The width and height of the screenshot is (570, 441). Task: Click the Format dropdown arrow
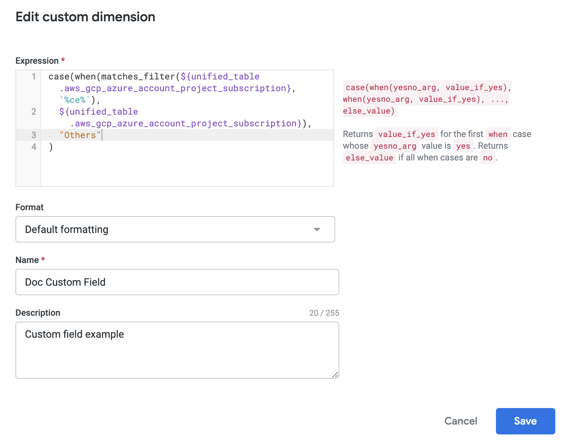[x=317, y=229]
